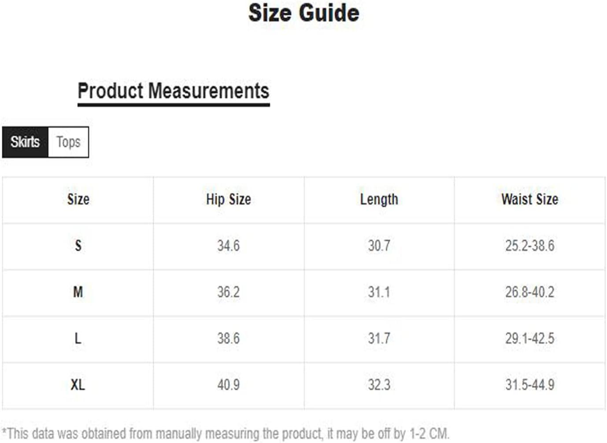Click waist size range 31.5-44.9
The height and width of the screenshot is (443, 607).
(530, 385)
